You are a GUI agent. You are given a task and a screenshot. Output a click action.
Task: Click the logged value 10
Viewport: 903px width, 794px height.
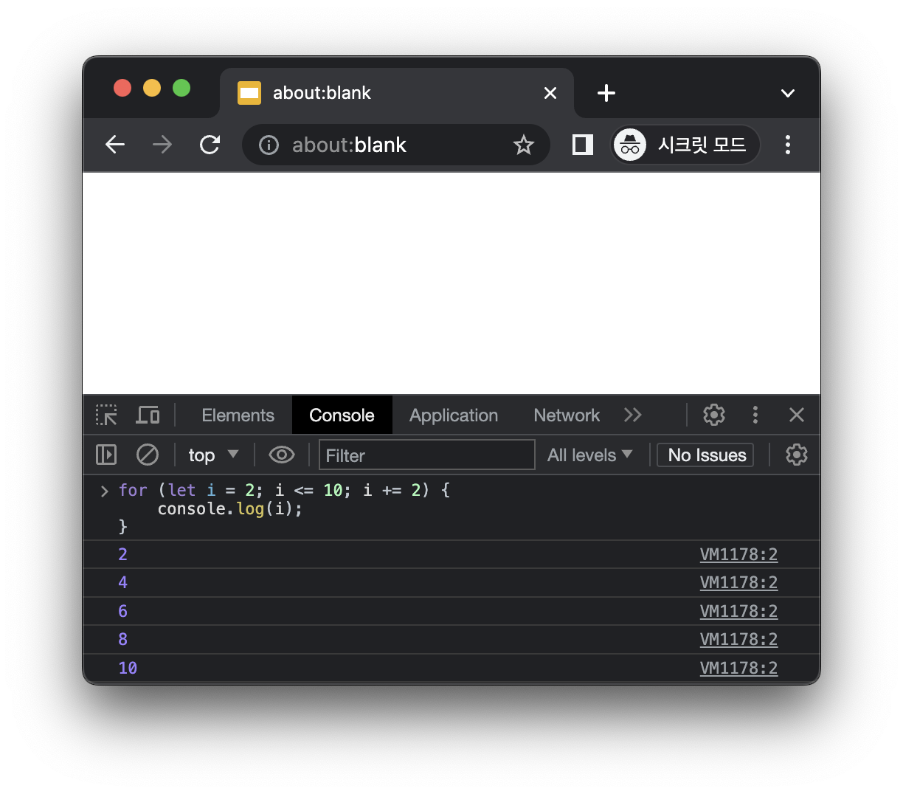(x=128, y=669)
